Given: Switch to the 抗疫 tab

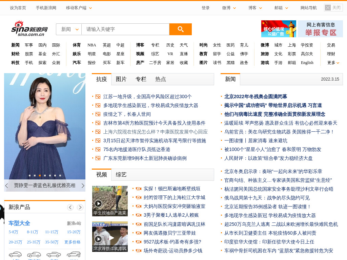Looking at the screenshot, I should pos(102,79).
